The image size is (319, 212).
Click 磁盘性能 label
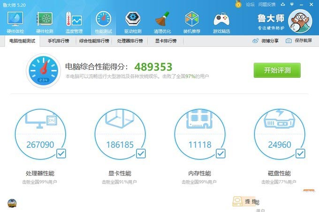[x=279, y=174]
